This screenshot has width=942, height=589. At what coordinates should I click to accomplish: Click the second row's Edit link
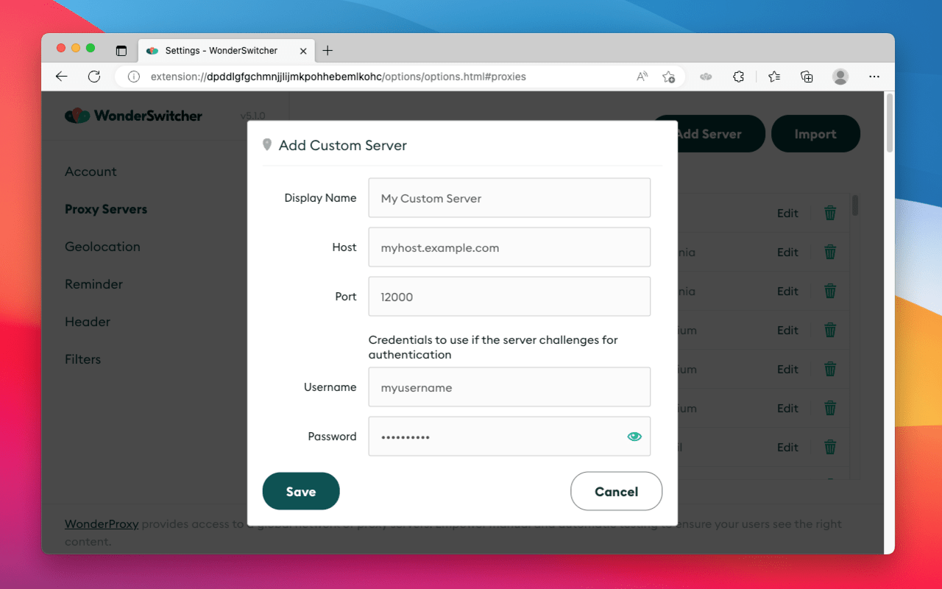[x=787, y=252]
